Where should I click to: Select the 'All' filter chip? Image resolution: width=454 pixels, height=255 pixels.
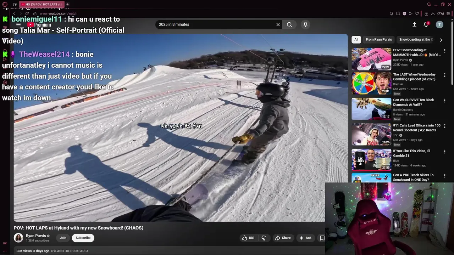point(356,39)
